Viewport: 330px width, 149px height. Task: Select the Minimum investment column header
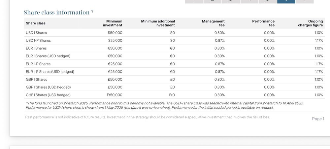tap(113, 23)
